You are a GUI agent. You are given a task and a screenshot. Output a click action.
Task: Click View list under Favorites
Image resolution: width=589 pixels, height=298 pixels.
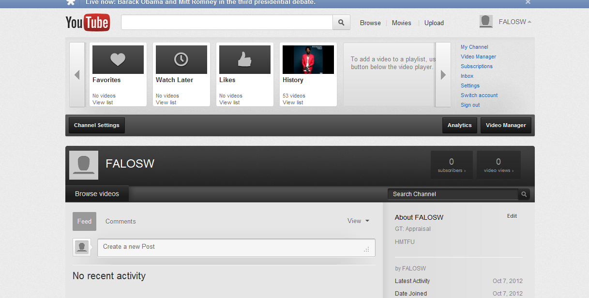click(103, 102)
